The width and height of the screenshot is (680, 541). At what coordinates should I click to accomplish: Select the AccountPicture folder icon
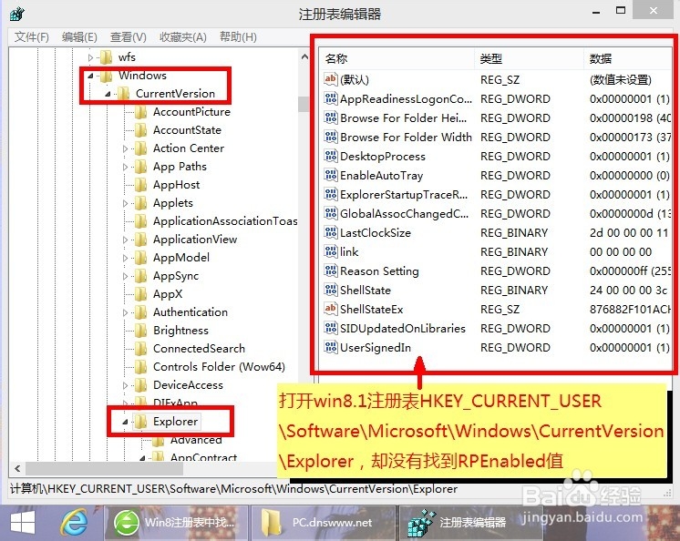coord(140,112)
